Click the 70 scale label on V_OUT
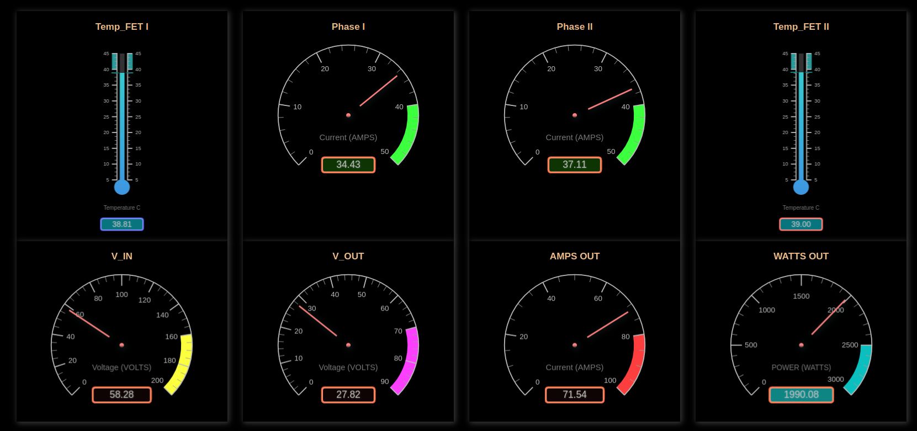This screenshot has width=917, height=431. point(398,331)
